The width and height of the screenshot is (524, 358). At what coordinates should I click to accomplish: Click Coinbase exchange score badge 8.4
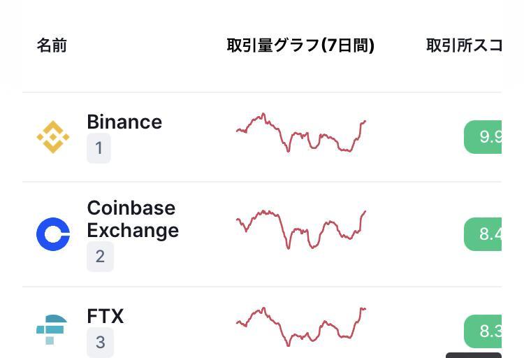click(x=483, y=234)
